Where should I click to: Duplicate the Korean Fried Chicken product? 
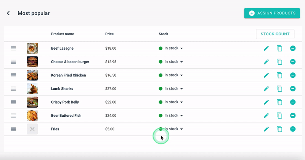[x=279, y=75]
